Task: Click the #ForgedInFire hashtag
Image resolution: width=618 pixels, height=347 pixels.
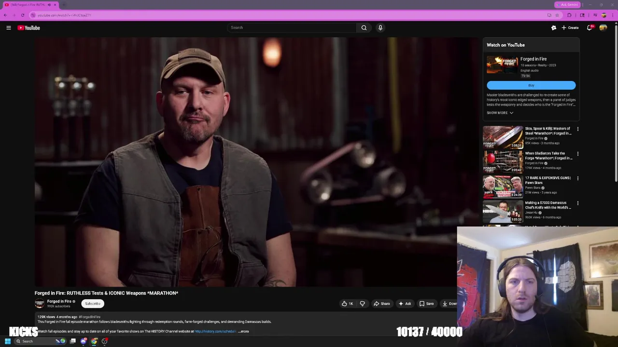Action: coord(89,317)
